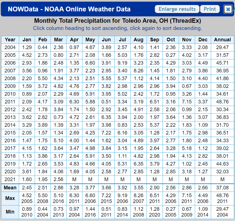Image resolution: width=235 pixels, height=221 pixels.
Task: Select the 2019 year cell
Action: tap(10, 164)
